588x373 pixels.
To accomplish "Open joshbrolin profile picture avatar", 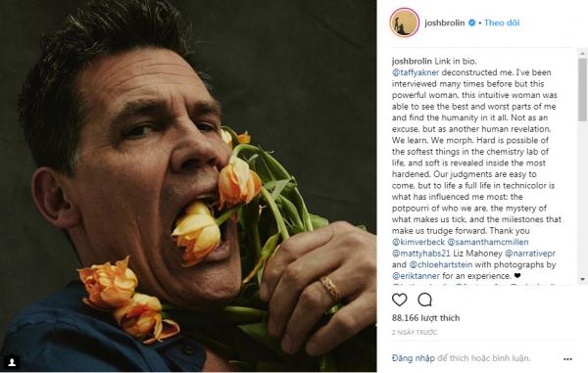I will (404, 23).
